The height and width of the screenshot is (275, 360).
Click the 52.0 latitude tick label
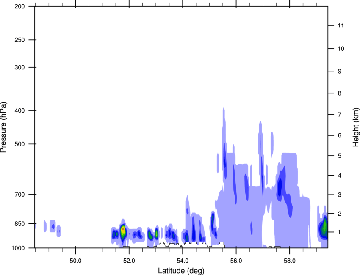[x=129, y=261]
